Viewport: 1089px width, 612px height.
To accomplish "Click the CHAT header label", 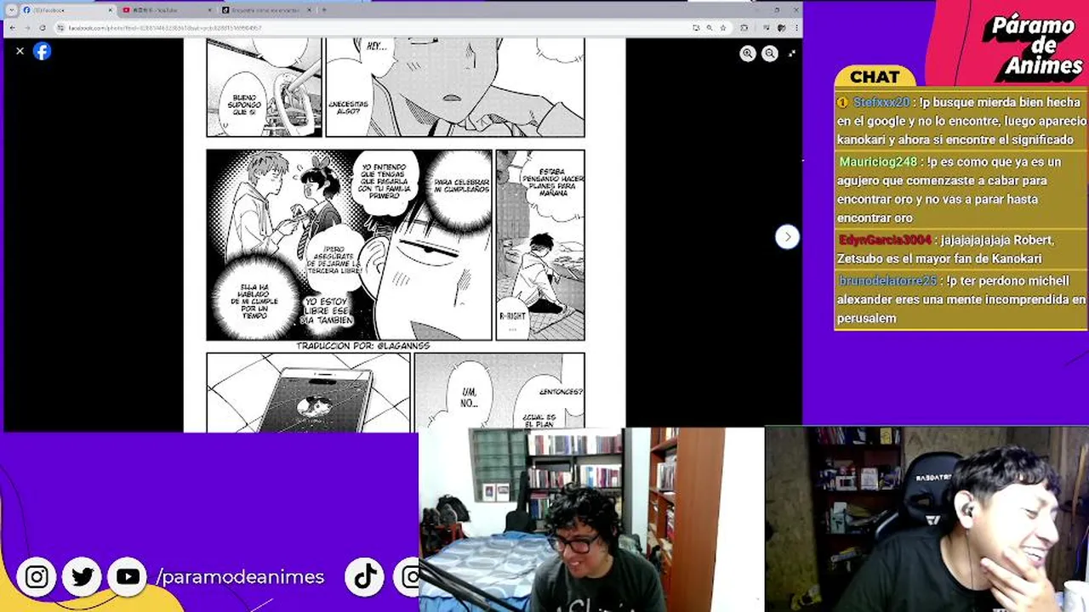I will point(875,77).
